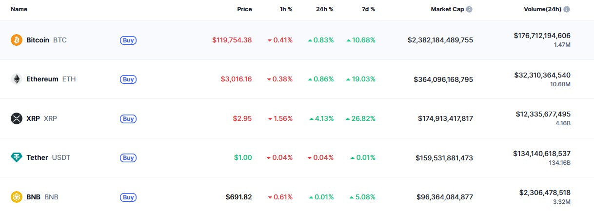Choose the Buy button next to Tether
Screen dimensions: 594x214
[x=128, y=158]
